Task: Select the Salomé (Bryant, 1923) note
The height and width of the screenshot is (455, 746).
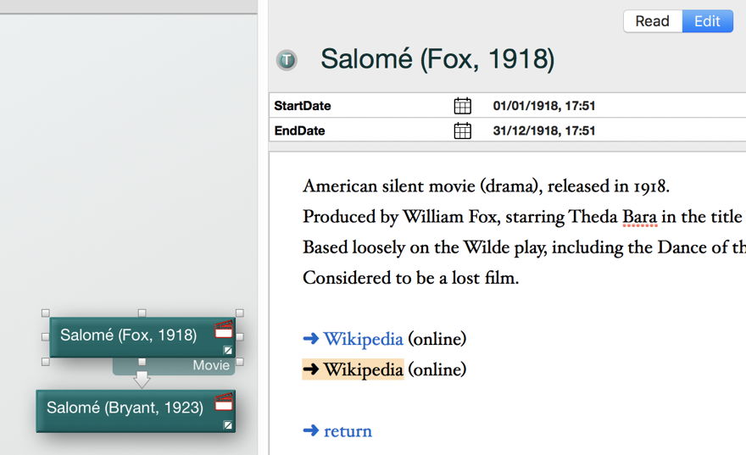Action: [x=125, y=408]
